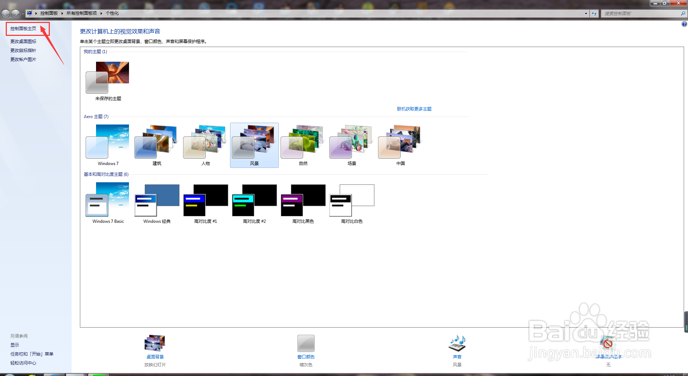This screenshot has height=376, width=688.
Task: Click the control panel address bar icon
Action: 30,13
